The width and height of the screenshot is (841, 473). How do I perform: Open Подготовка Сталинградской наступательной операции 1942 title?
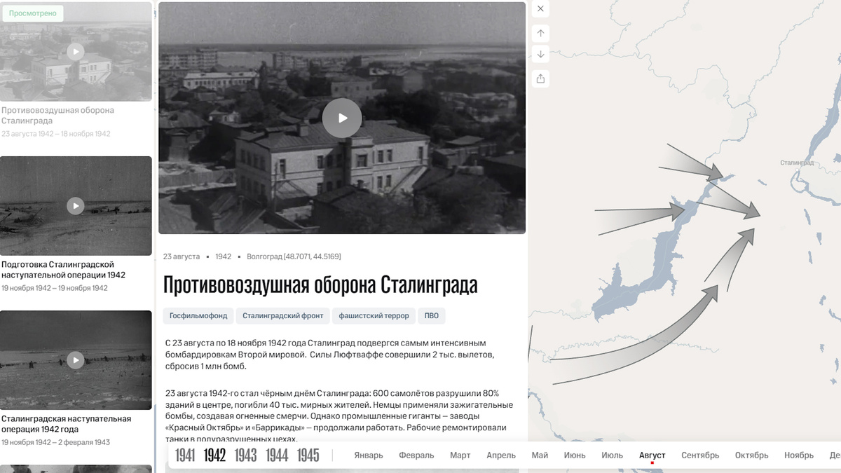(x=63, y=270)
